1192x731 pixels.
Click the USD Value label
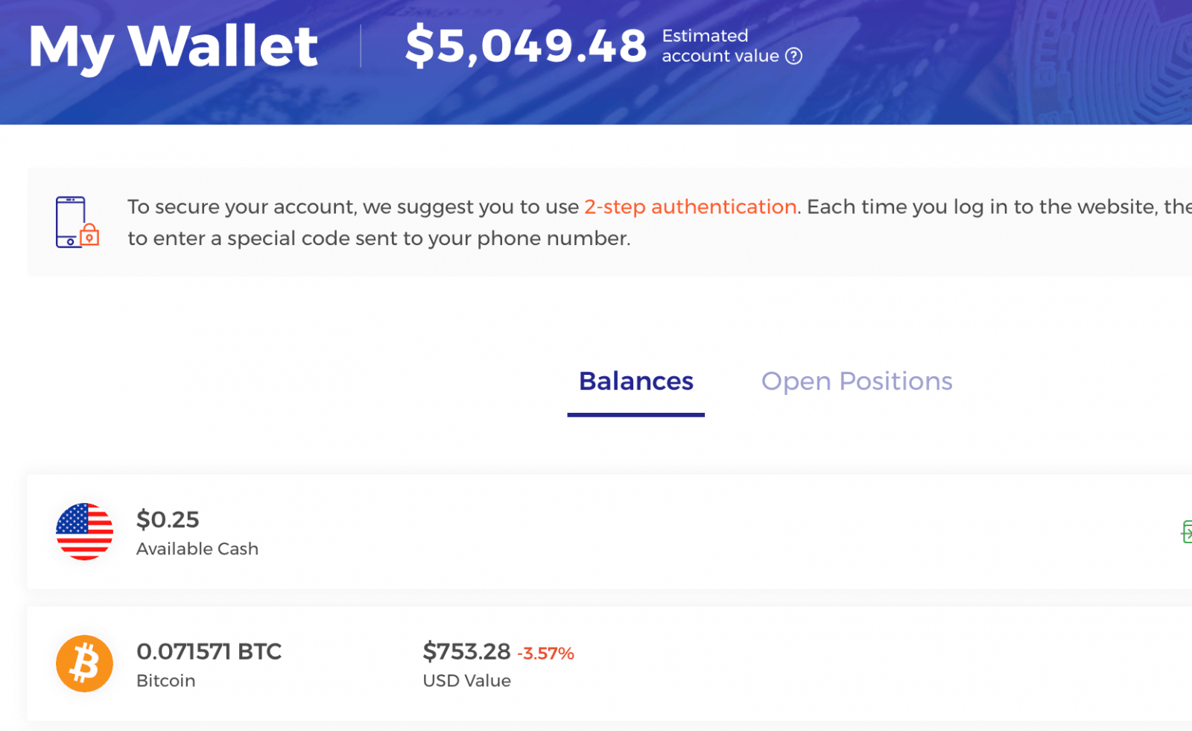pos(466,680)
